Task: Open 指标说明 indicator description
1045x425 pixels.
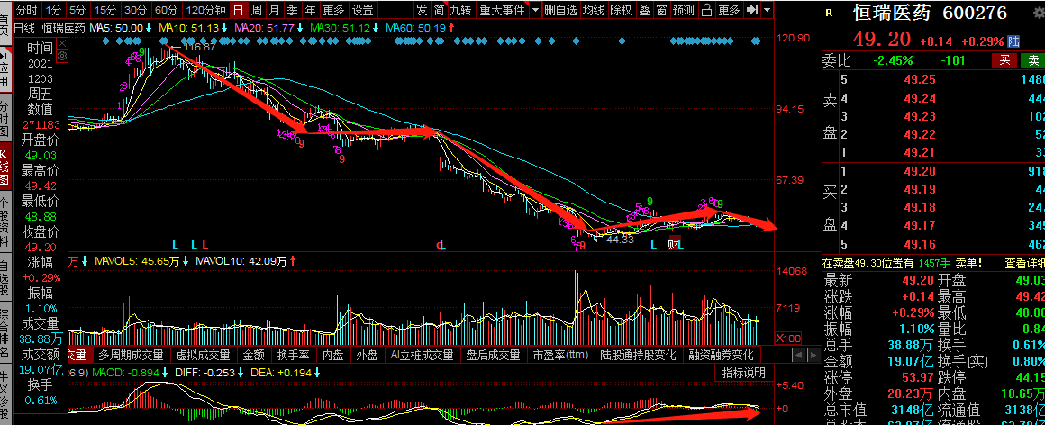Action: 744,373
